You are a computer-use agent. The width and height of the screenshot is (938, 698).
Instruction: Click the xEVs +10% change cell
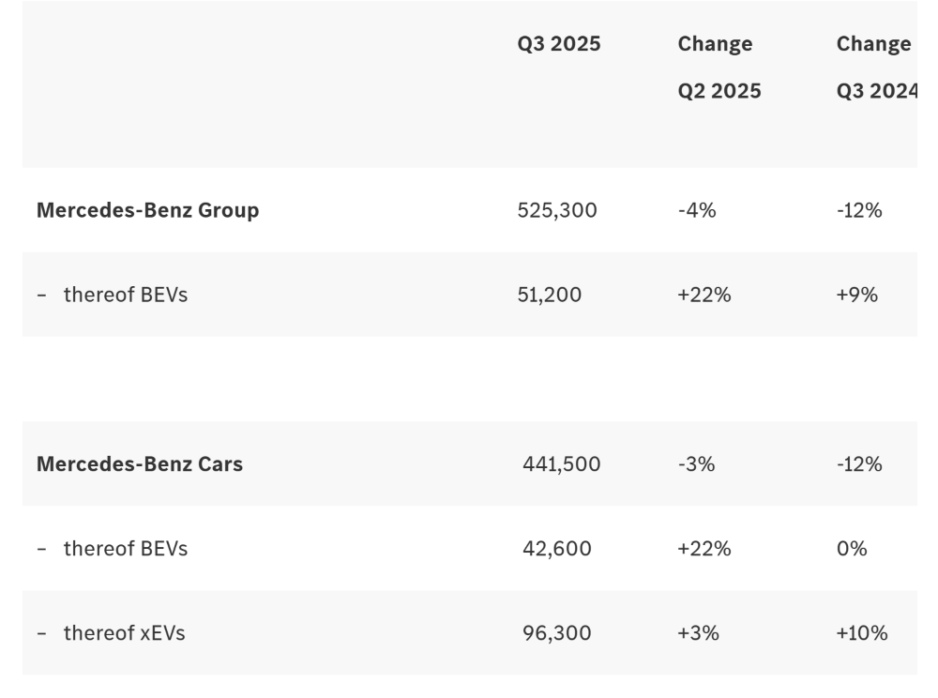tap(862, 633)
